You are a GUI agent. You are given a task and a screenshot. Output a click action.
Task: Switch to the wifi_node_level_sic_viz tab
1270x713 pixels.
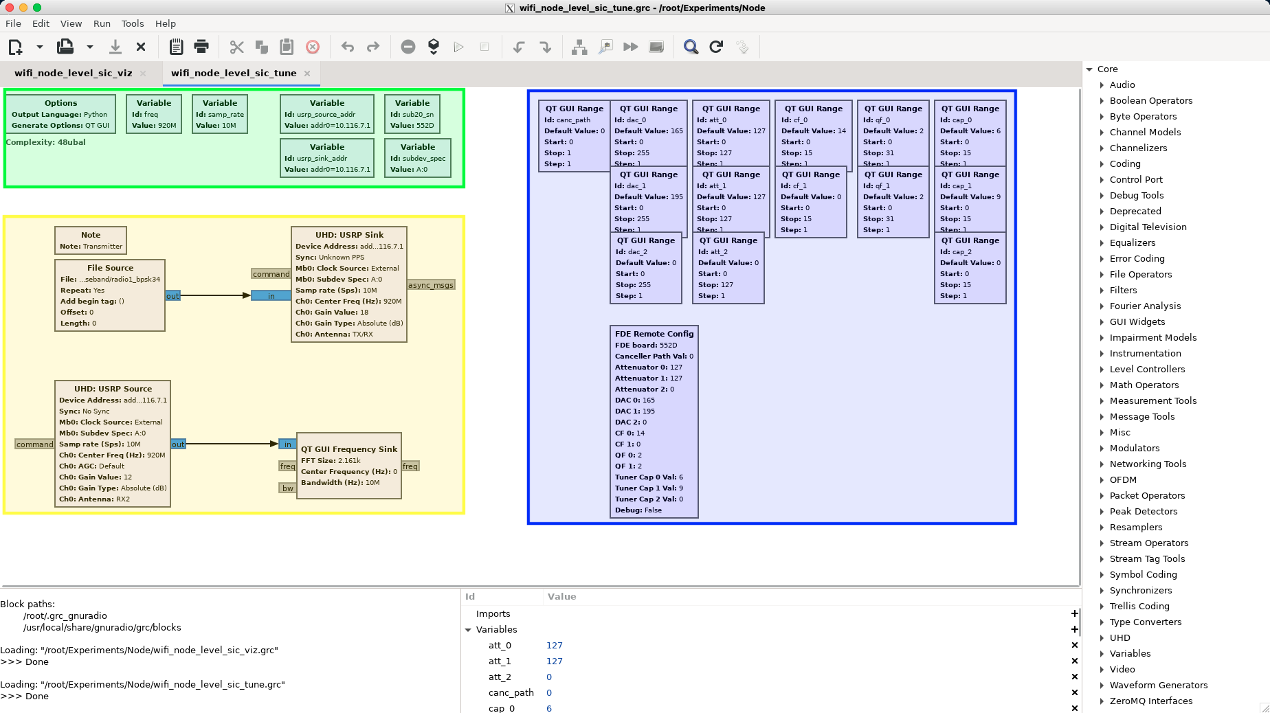click(x=74, y=73)
